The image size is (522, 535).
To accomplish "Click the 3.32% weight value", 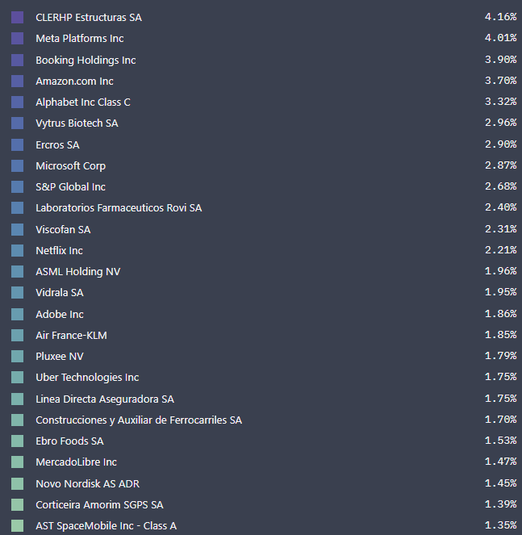I will (x=500, y=102).
